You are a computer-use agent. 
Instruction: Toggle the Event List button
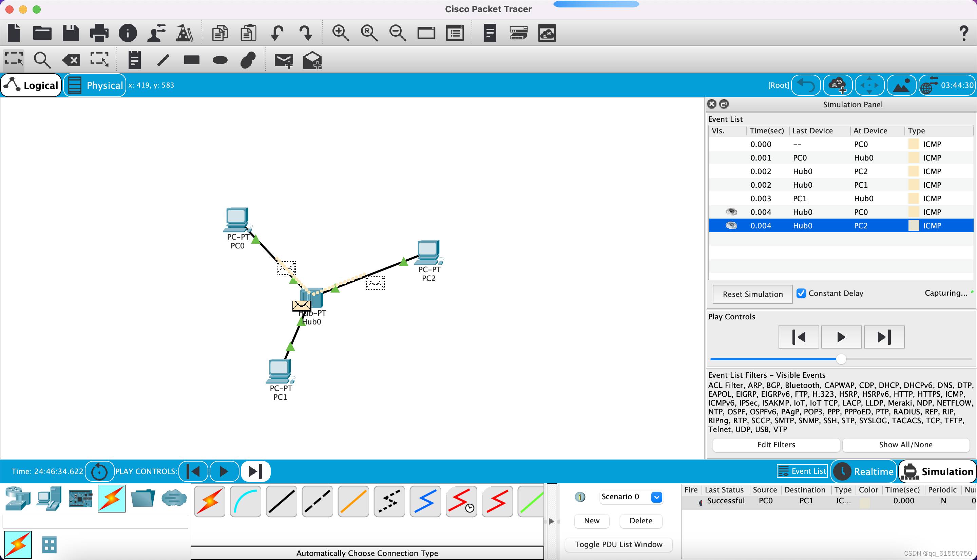coord(802,471)
